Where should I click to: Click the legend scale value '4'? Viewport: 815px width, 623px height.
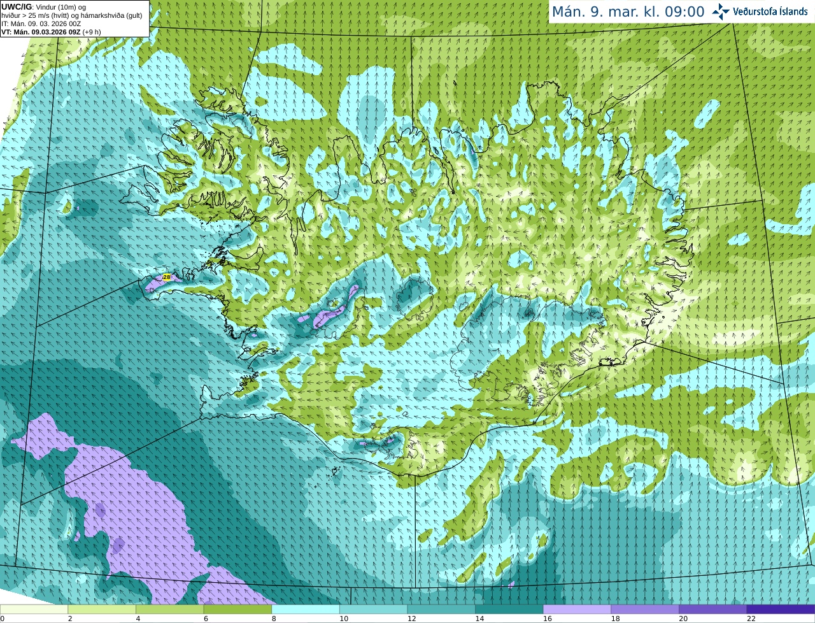click(x=138, y=619)
